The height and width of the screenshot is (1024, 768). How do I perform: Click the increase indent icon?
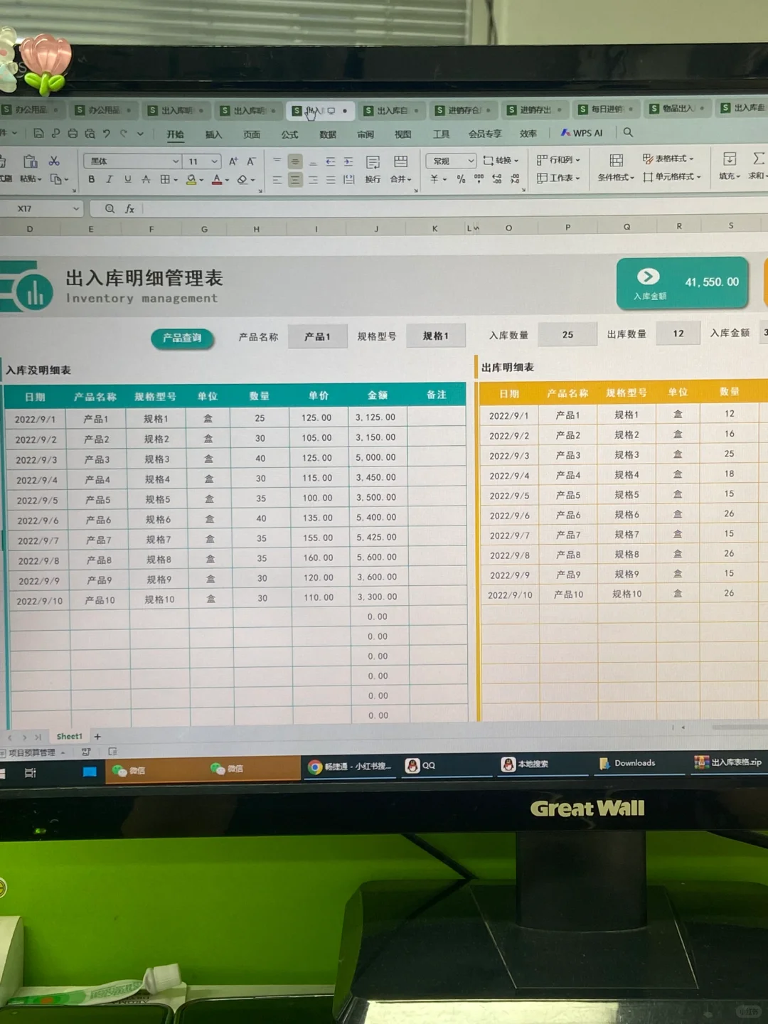click(348, 162)
